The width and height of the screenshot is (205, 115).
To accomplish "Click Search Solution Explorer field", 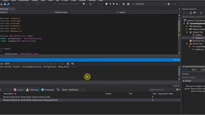I will (x=193, y=17).
